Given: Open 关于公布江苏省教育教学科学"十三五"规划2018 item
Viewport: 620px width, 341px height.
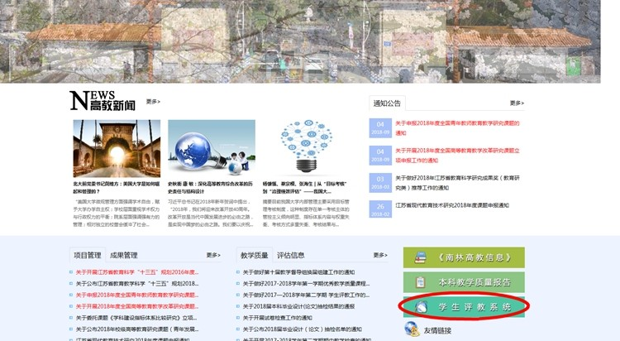Looking at the screenshot, I should pos(136,284).
